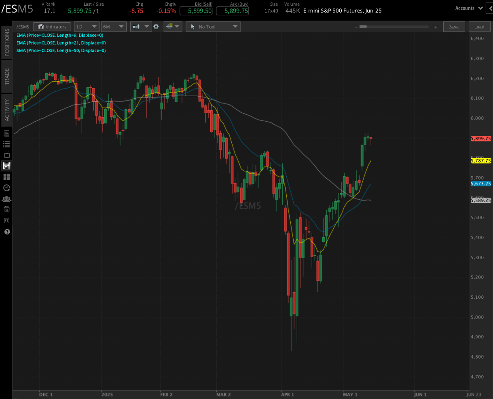493x399 pixels.
Task: Click the candlestick chart style icon
Action: pyautogui.click(x=136, y=27)
